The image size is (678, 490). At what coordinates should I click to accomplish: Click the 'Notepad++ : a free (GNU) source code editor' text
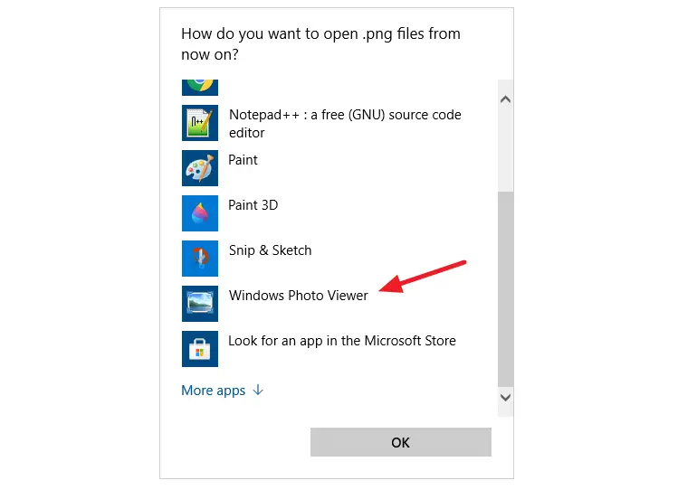point(345,124)
